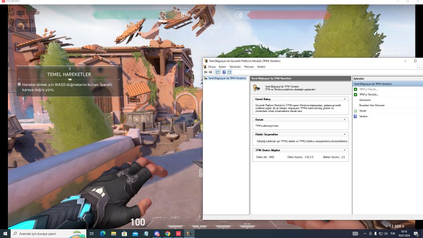Screen dimensions: 423x238
Task: Toggle the console tree pane toolbar icon
Action: click(x=217, y=72)
